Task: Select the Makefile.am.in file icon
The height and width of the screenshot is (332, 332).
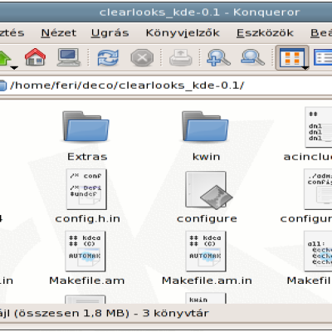Action: (x=206, y=251)
